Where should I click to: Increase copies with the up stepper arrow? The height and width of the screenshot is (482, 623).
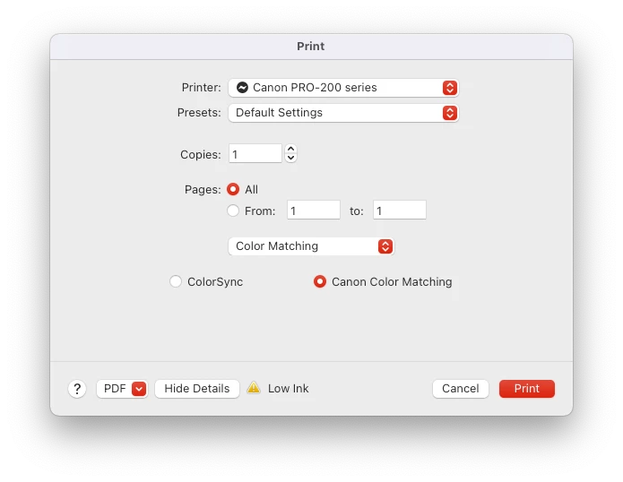tap(290, 149)
